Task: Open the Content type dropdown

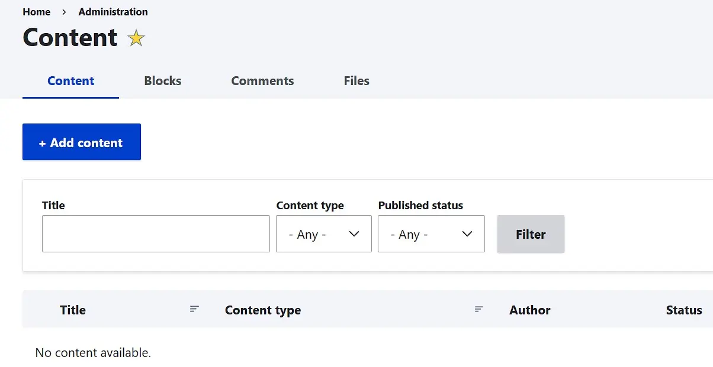Action: 323,233
